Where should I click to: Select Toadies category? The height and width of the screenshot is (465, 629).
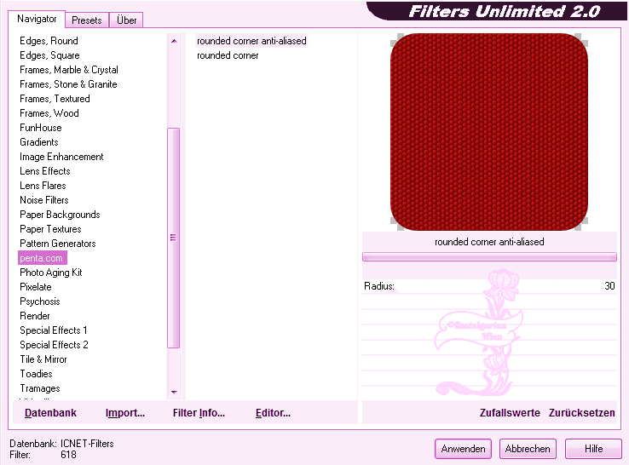36,373
